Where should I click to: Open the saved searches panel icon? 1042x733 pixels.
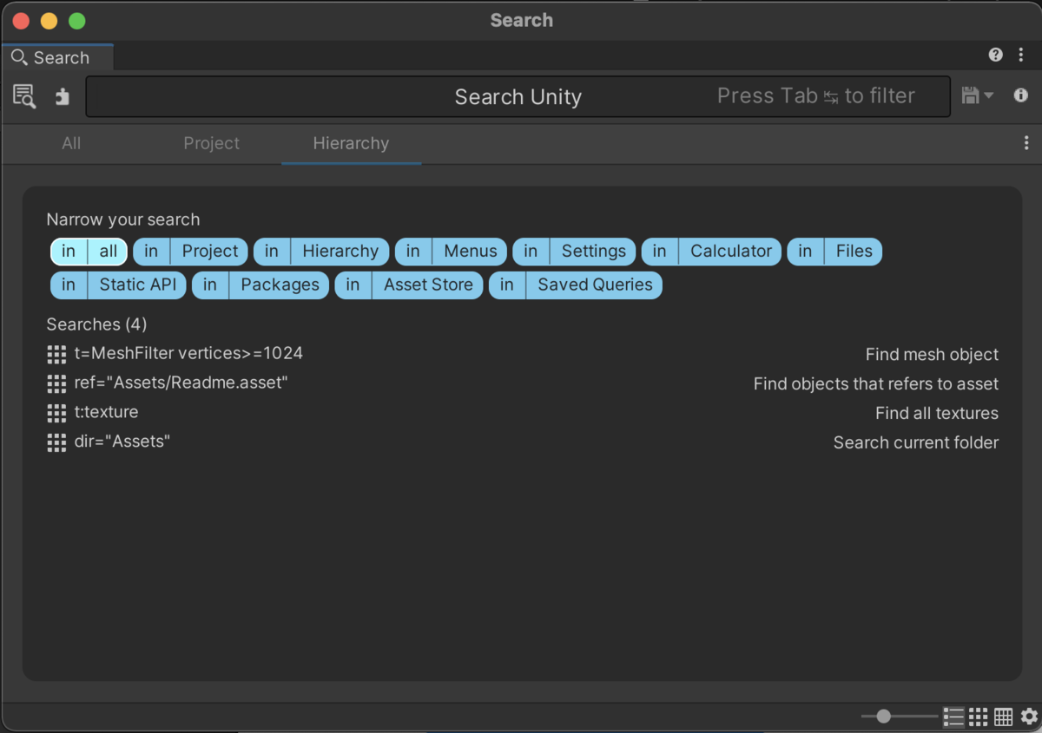(x=24, y=96)
